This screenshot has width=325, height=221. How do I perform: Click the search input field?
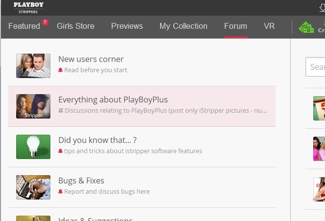(x=316, y=67)
